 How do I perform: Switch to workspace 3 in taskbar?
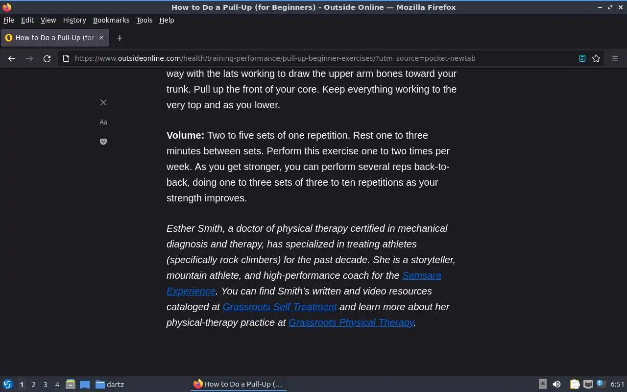[45, 385]
